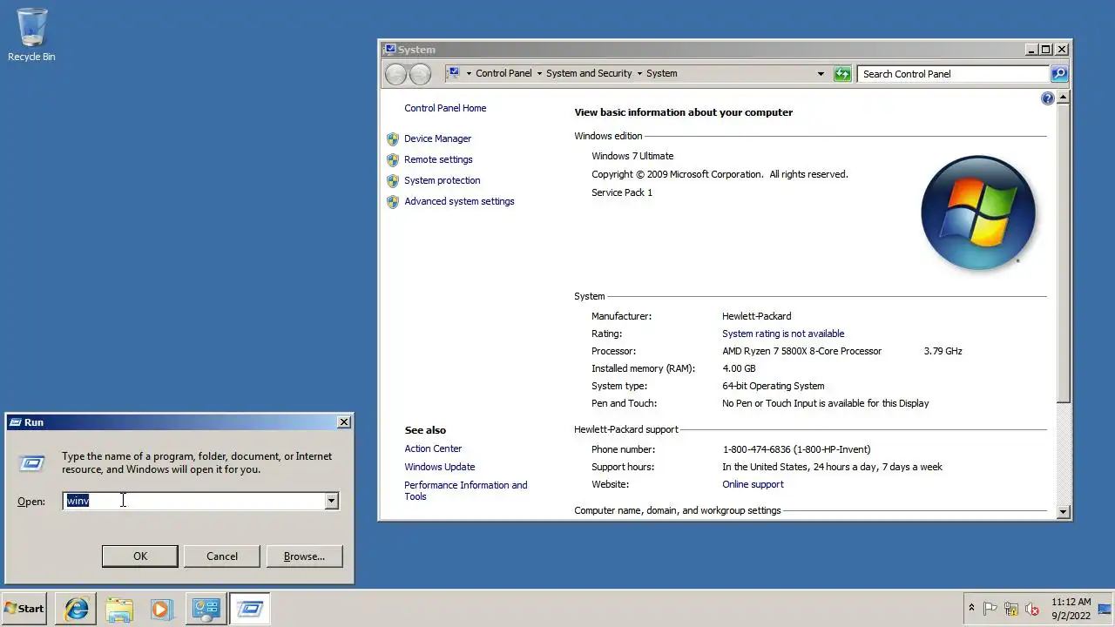Screen dimensions: 1115x627
Task: Open the Recycle Bin desktop icon
Action: (31, 35)
